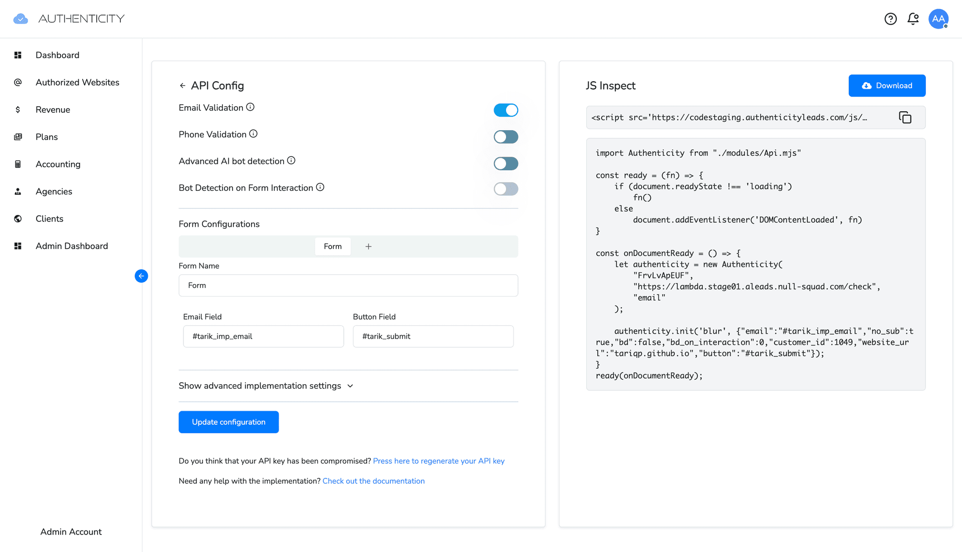Click the copy script tag icon
Screen dimensions: 962x552
[x=905, y=117]
